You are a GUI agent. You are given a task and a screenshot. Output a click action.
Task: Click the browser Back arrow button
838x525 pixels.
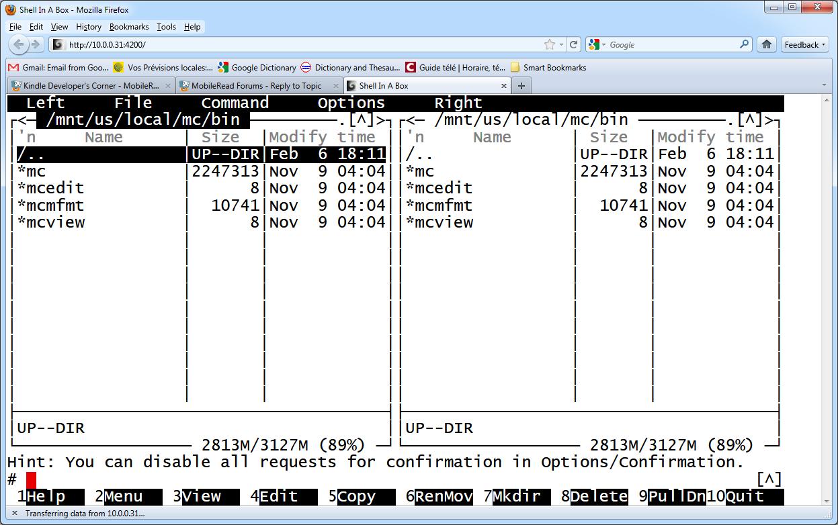click(x=19, y=44)
